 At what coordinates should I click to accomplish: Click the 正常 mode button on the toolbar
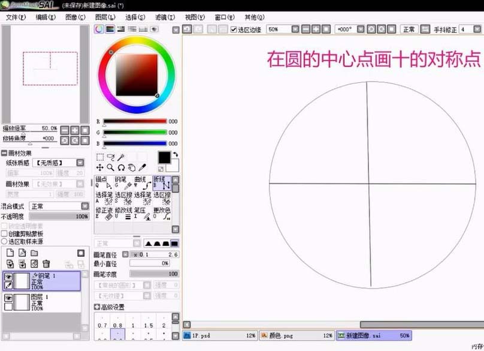click(x=409, y=28)
